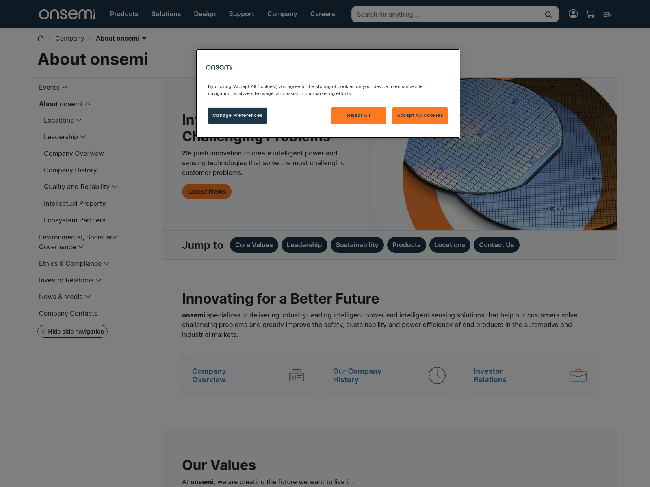Open the Solutions menu
Image resolution: width=650 pixels, height=487 pixels.
pyautogui.click(x=166, y=14)
